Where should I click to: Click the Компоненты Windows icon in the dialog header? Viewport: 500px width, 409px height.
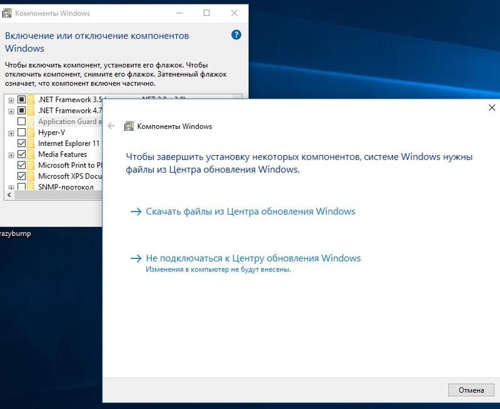pyautogui.click(x=129, y=126)
